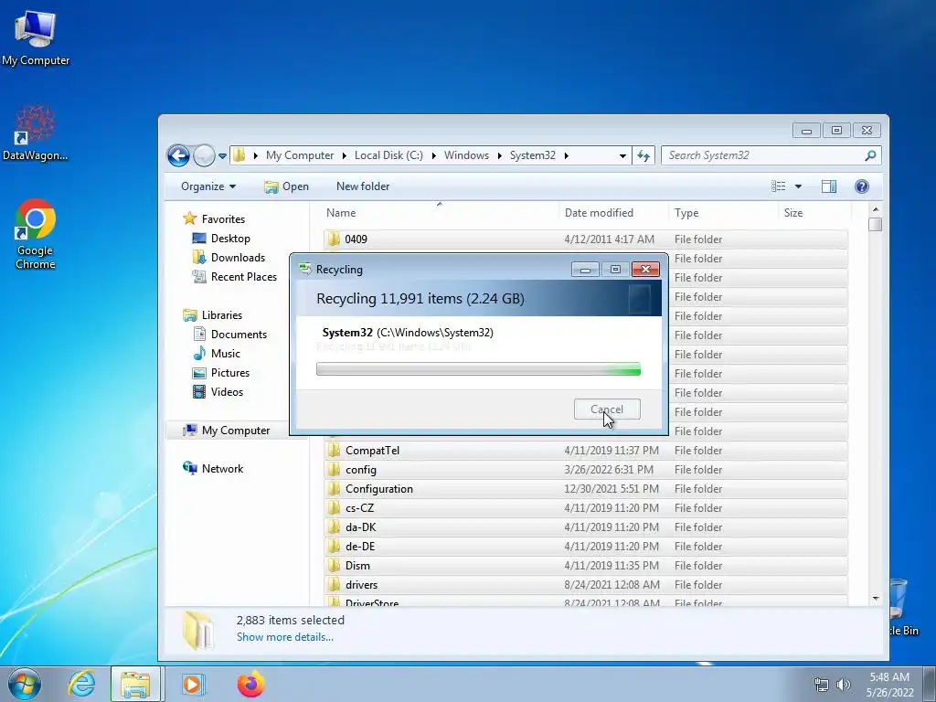This screenshot has height=702, width=936.
Task: Click the Recycling progress bar
Action: pyautogui.click(x=478, y=369)
